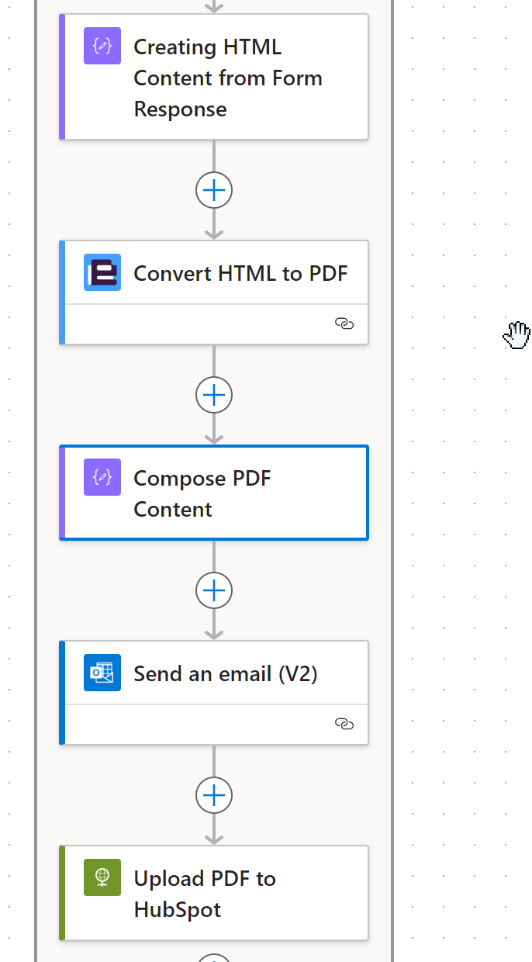Add an action after Compose PDF Content
532x962 pixels.
(214, 590)
